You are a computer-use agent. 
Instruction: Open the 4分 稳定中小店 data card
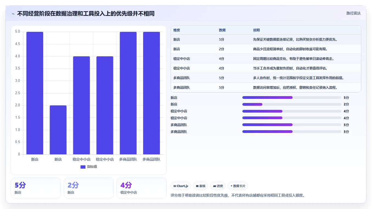tap(141, 188)
